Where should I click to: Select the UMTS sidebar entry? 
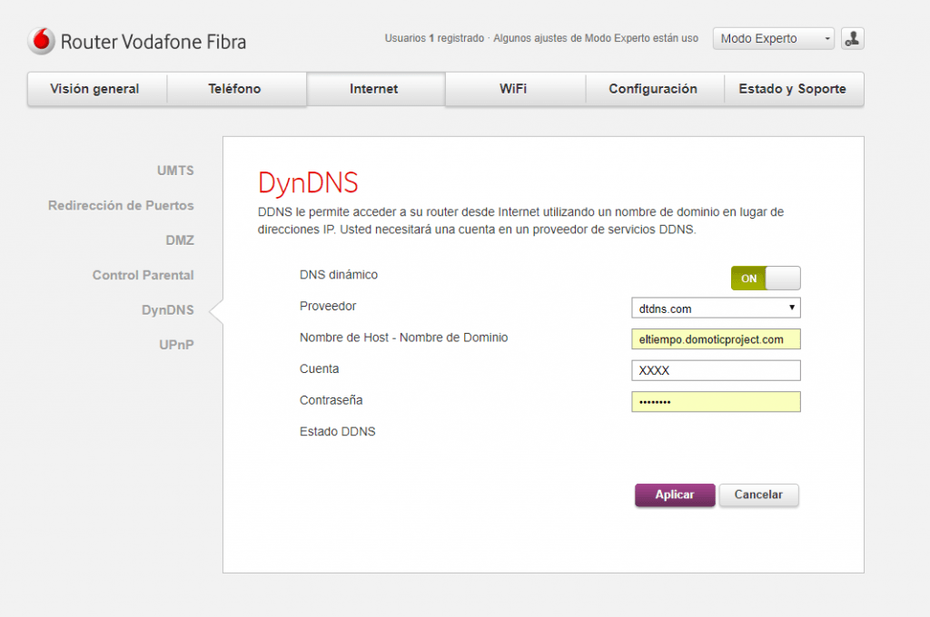coord(175,171)
